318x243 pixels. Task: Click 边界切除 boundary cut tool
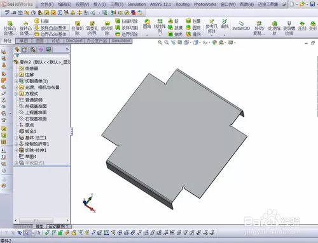click(x=127, y=34)
